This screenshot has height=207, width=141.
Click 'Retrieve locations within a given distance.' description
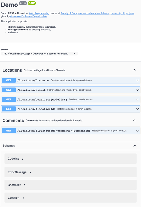point(71,80)
